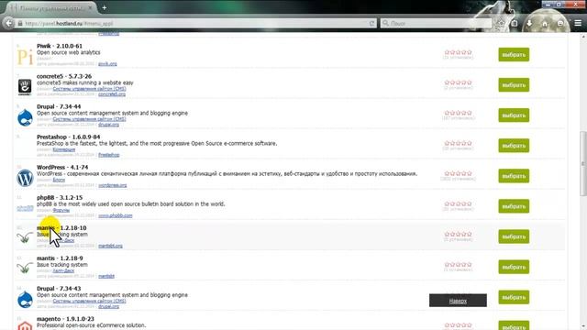
Task: Select mantis 1.2.18-9 with выбрать button
Action: 514,267
